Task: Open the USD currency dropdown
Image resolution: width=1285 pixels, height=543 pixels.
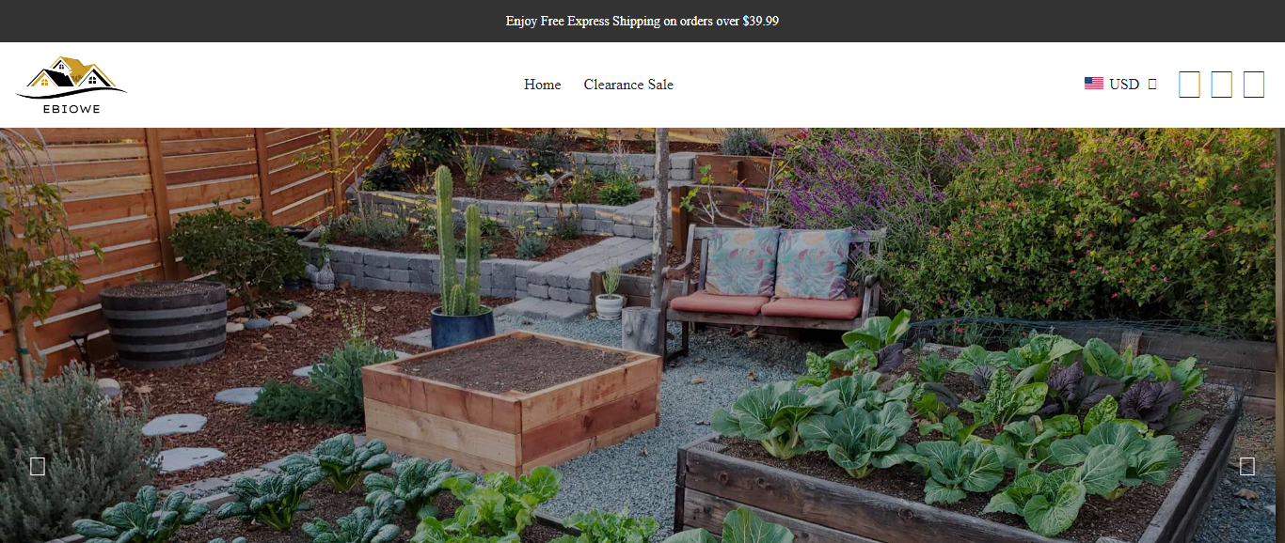Action: tap(1120, 84)
